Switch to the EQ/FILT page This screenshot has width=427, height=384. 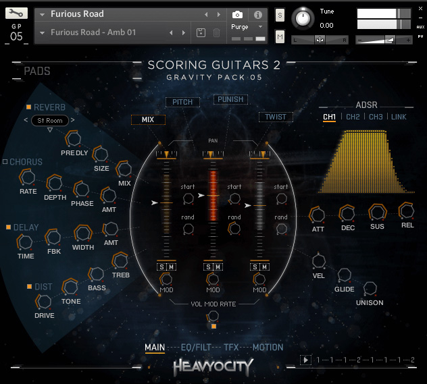pyautogui.click(x=196, y=348)
